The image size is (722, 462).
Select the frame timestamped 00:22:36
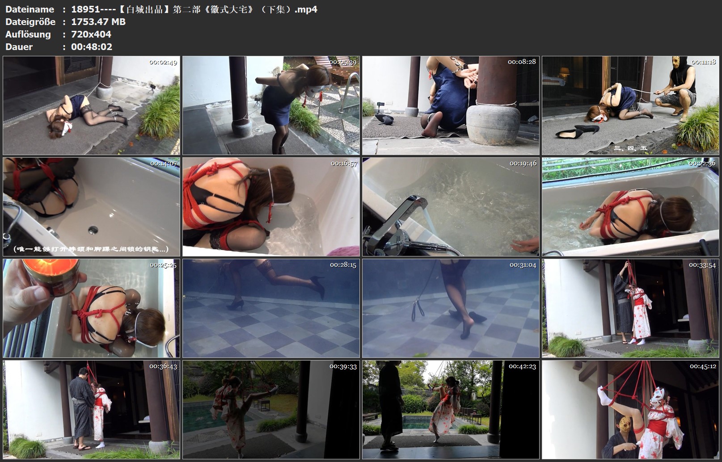click(x=630, y=207)
